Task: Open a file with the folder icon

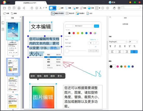Action: pos(4,8)
